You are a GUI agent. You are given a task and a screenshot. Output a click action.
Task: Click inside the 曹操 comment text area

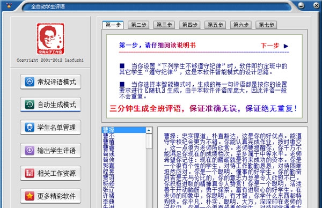tap(232, 167)
